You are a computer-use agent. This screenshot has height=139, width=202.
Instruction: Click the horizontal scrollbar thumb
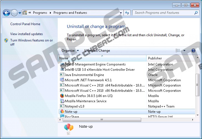pos(102,120)
